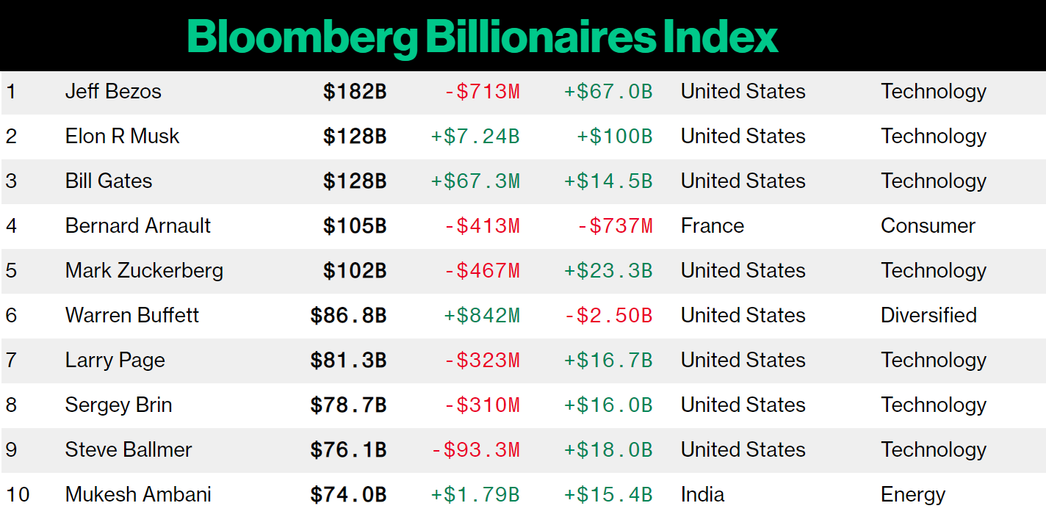Click Warren Buffett's $86.8B net worth
This screenshot has height=514, width=1046.
[348, 316]
